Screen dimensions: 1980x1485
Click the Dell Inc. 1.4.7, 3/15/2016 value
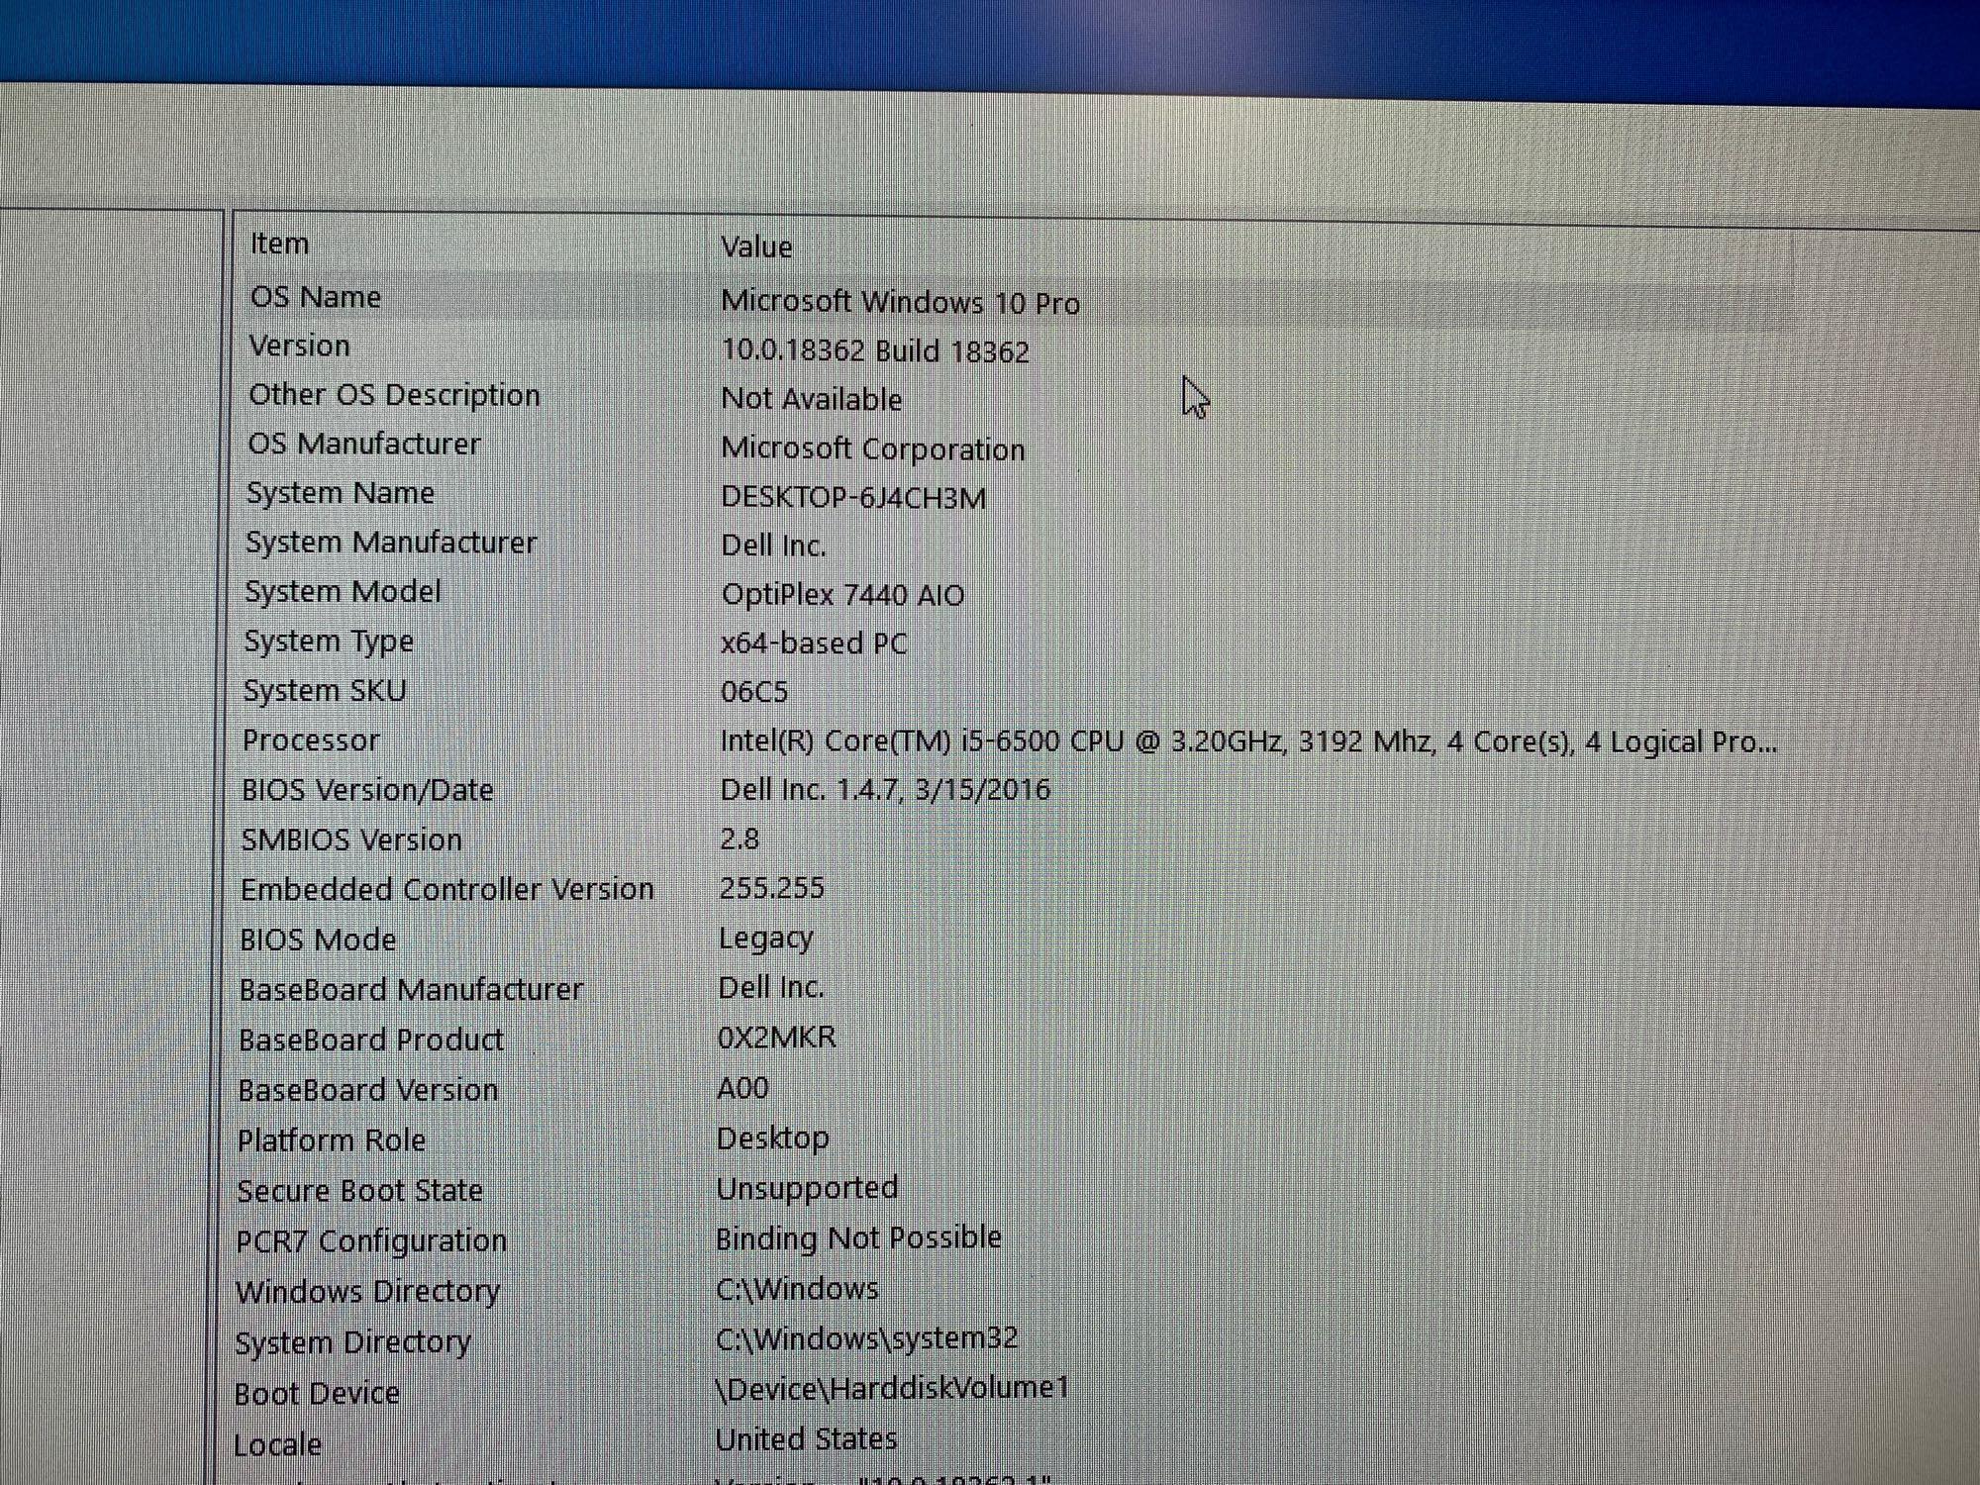(x=885, y=789)
